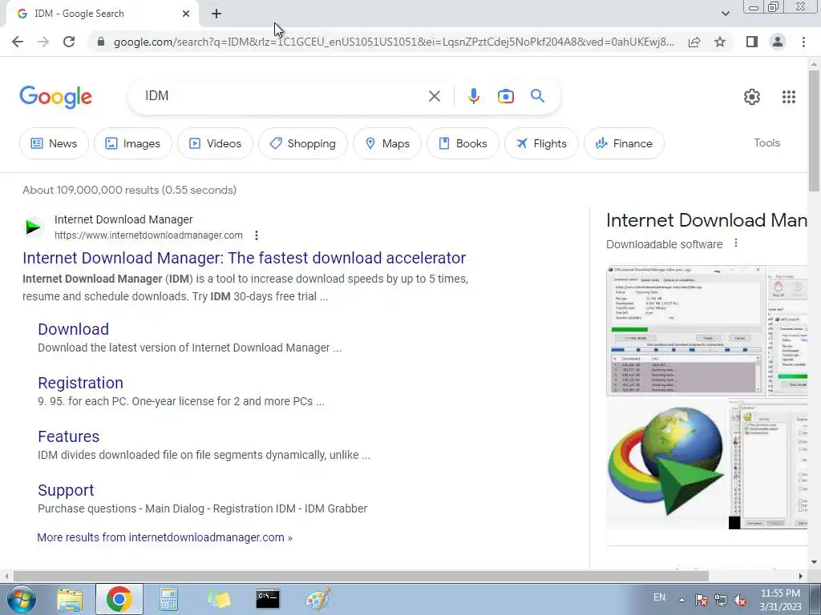Open the Features sitelink

69,436
